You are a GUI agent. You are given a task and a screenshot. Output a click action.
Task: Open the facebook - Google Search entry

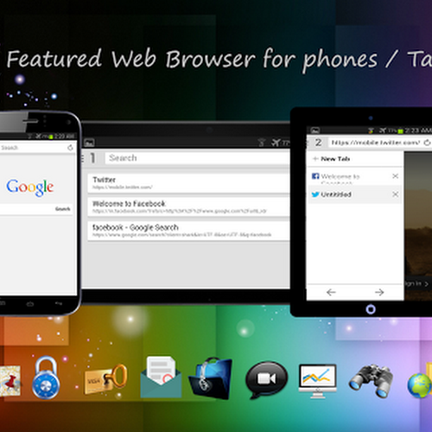pyautogui.click(x=188, y=231)
